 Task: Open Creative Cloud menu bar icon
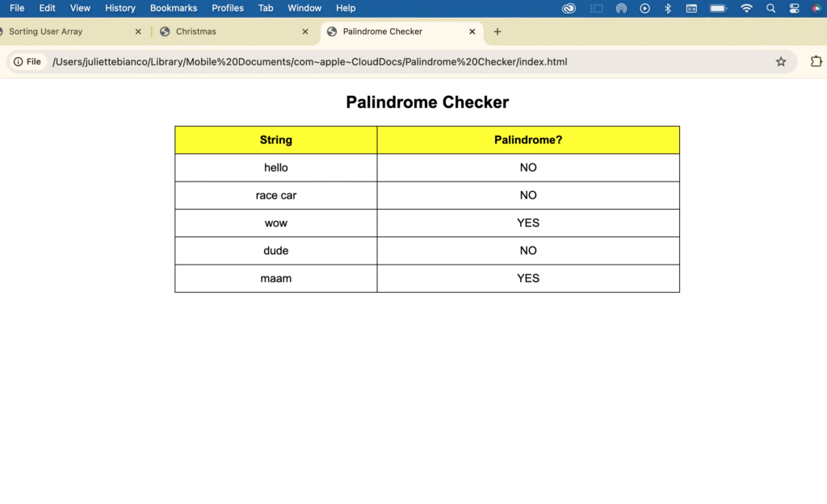coord(569,8)
